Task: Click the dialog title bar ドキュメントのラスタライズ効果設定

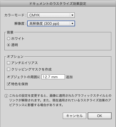Action: point(58,4)
